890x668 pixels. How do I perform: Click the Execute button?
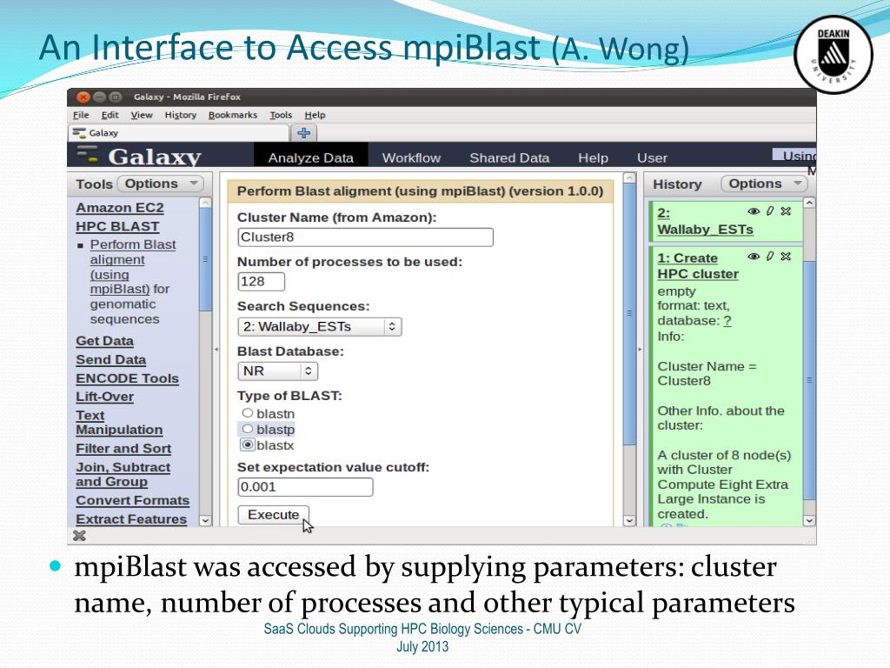point(274,515)
